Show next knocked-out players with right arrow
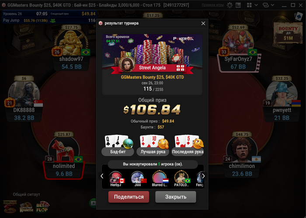The height and width of the screenshot is (218, 306). point(203,176)
